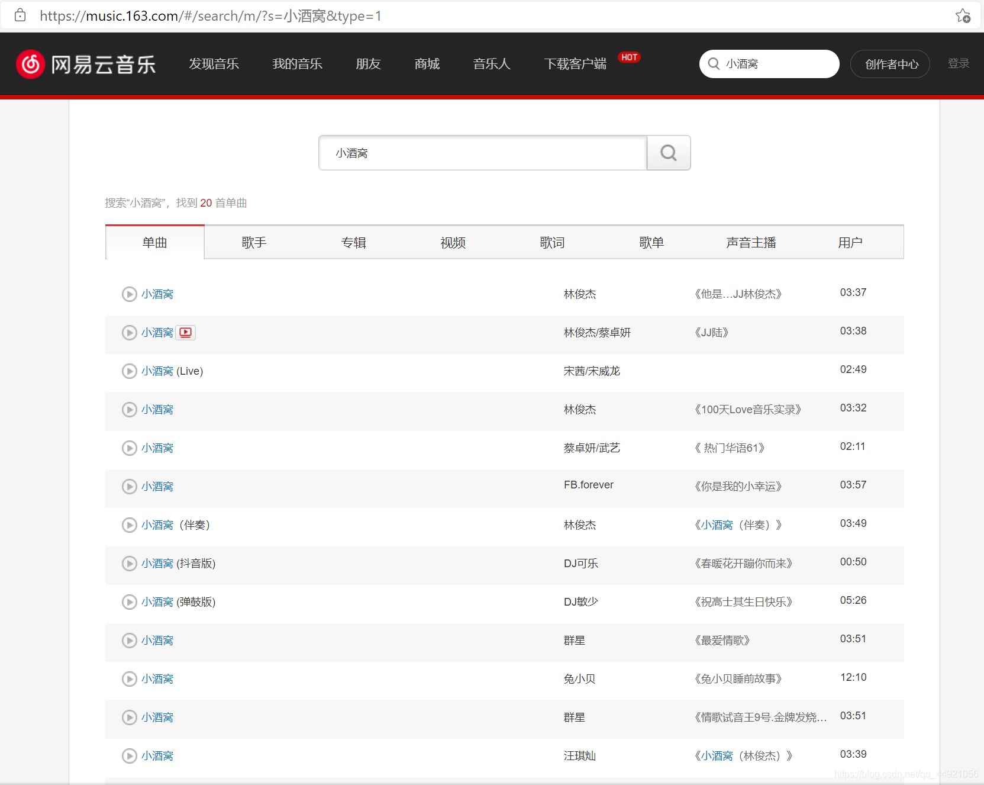Open album 《你是我的小幸运》
This screenshot has width=984, height=785.
click(x=738, y=487)
